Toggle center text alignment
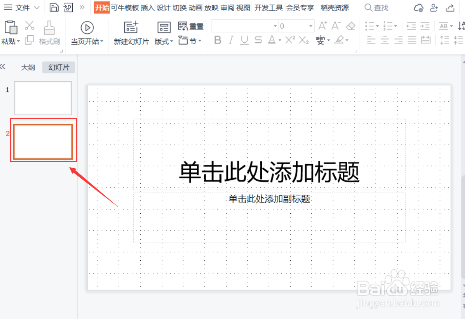Viewport: 465px width, 319px height. pos(385,40)
